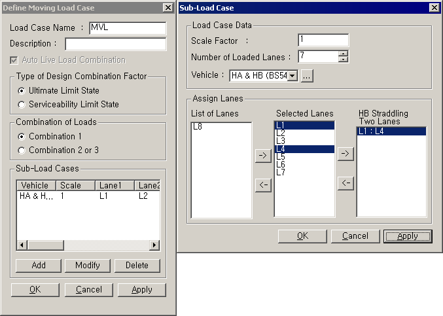Move lane from List to Selected Lanes
The height and width of the screenshot is (316, 443).
[262, 155]
